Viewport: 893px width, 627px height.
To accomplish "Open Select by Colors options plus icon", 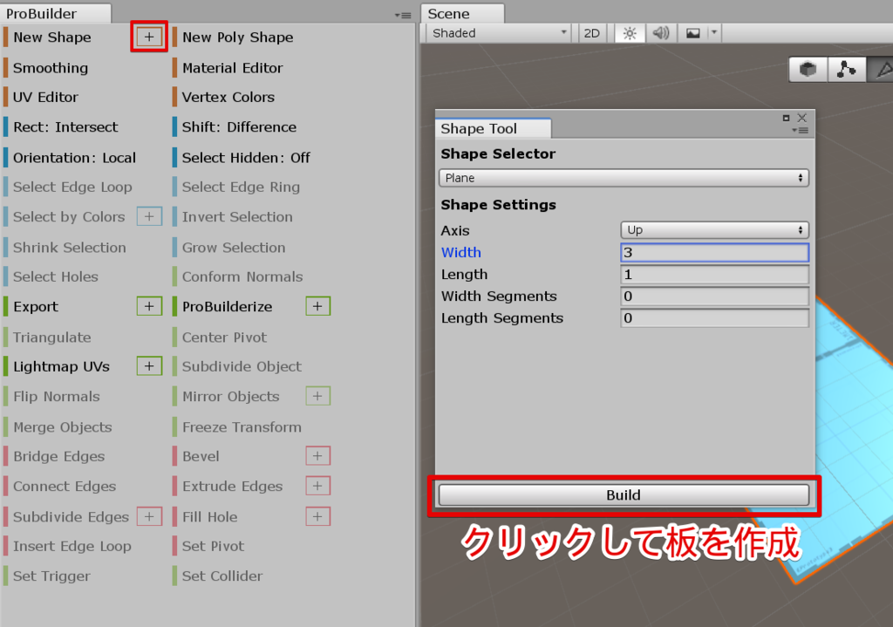I will click(149, 216).
